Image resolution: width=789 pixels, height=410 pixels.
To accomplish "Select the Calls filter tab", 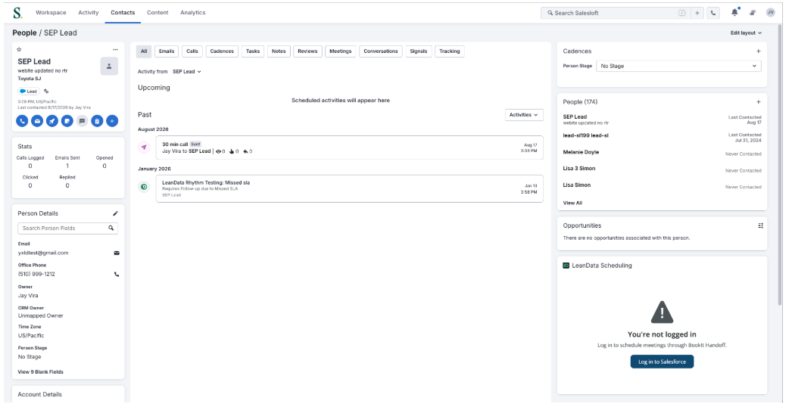I will point(192,51).
